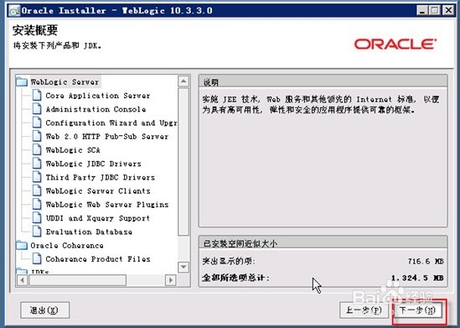Click the Oracle Coherence folder icon
This screenshot has width=460, height=328.
(22, 245)
